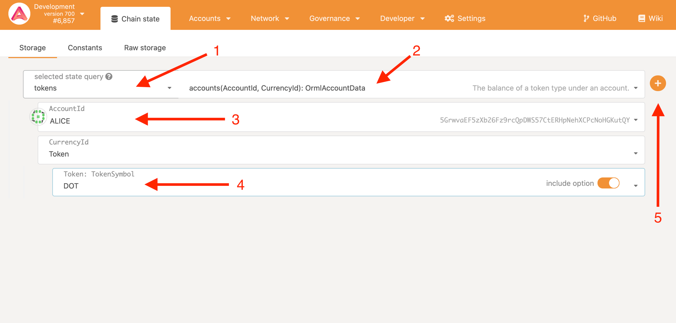Switch to the Constants tab
This screenshot has width=676, height=323.
tap(85, 48)
